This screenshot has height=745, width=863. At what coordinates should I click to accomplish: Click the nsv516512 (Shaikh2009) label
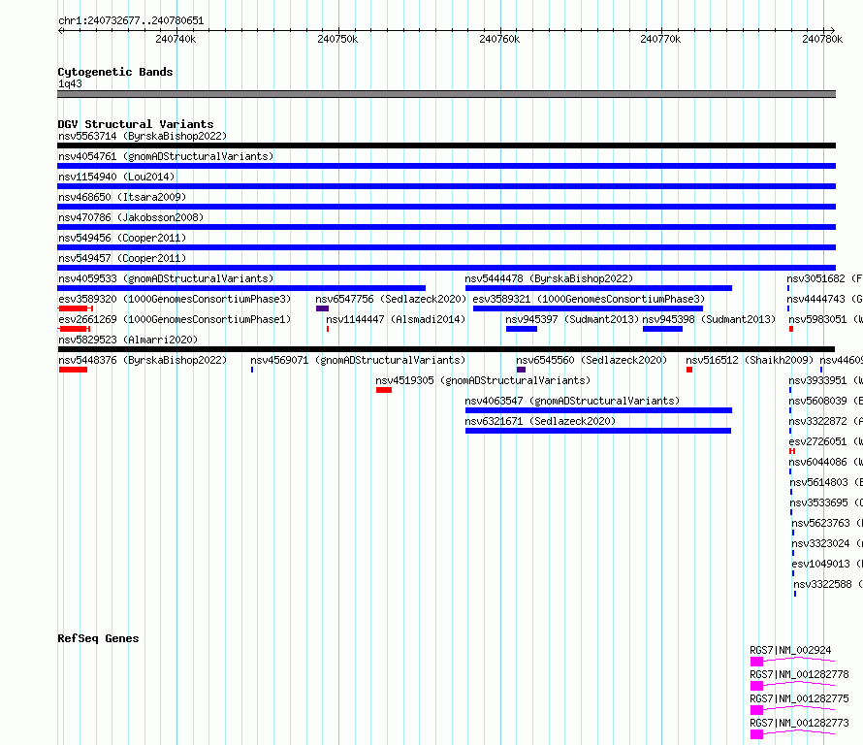pyautogui.click(x=750, y=360)
